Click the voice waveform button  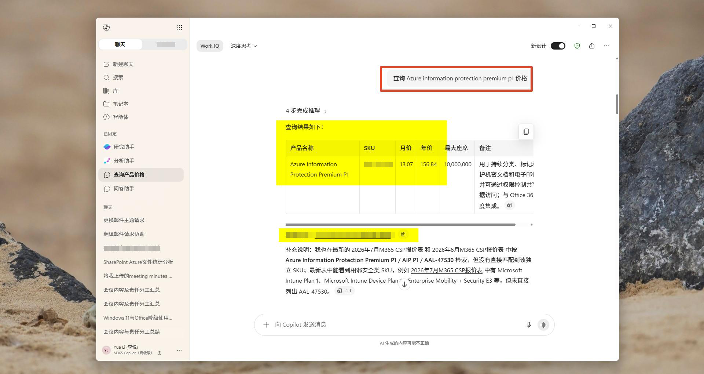pyautogui.click(x=543, y=325)
